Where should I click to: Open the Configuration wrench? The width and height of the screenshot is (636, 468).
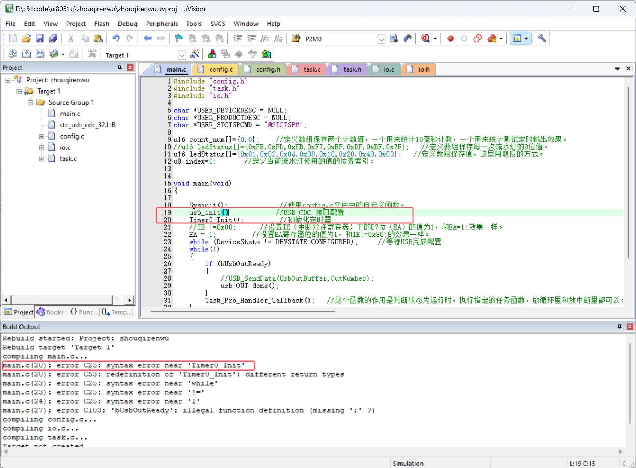click(542, 39)
